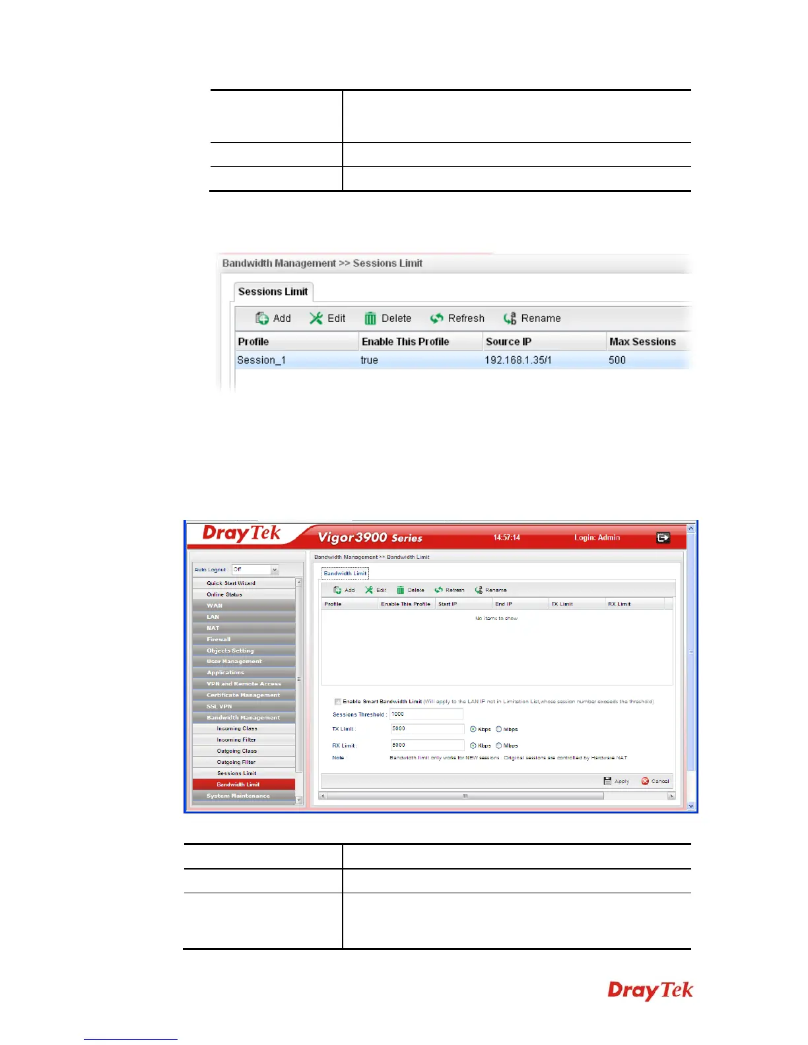Image resolution: width=808 pixels, height=1045 pixels.
Task: Click the DrayTek logo in the Vigor3900 header
Action: (242, 533)
